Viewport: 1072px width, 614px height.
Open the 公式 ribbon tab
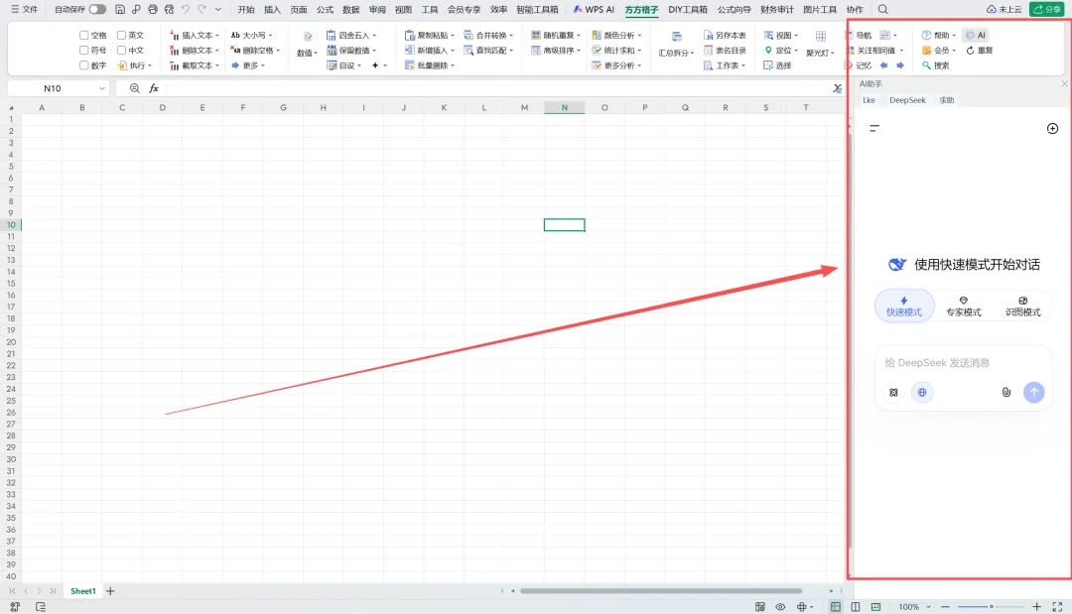click(325, 10)
